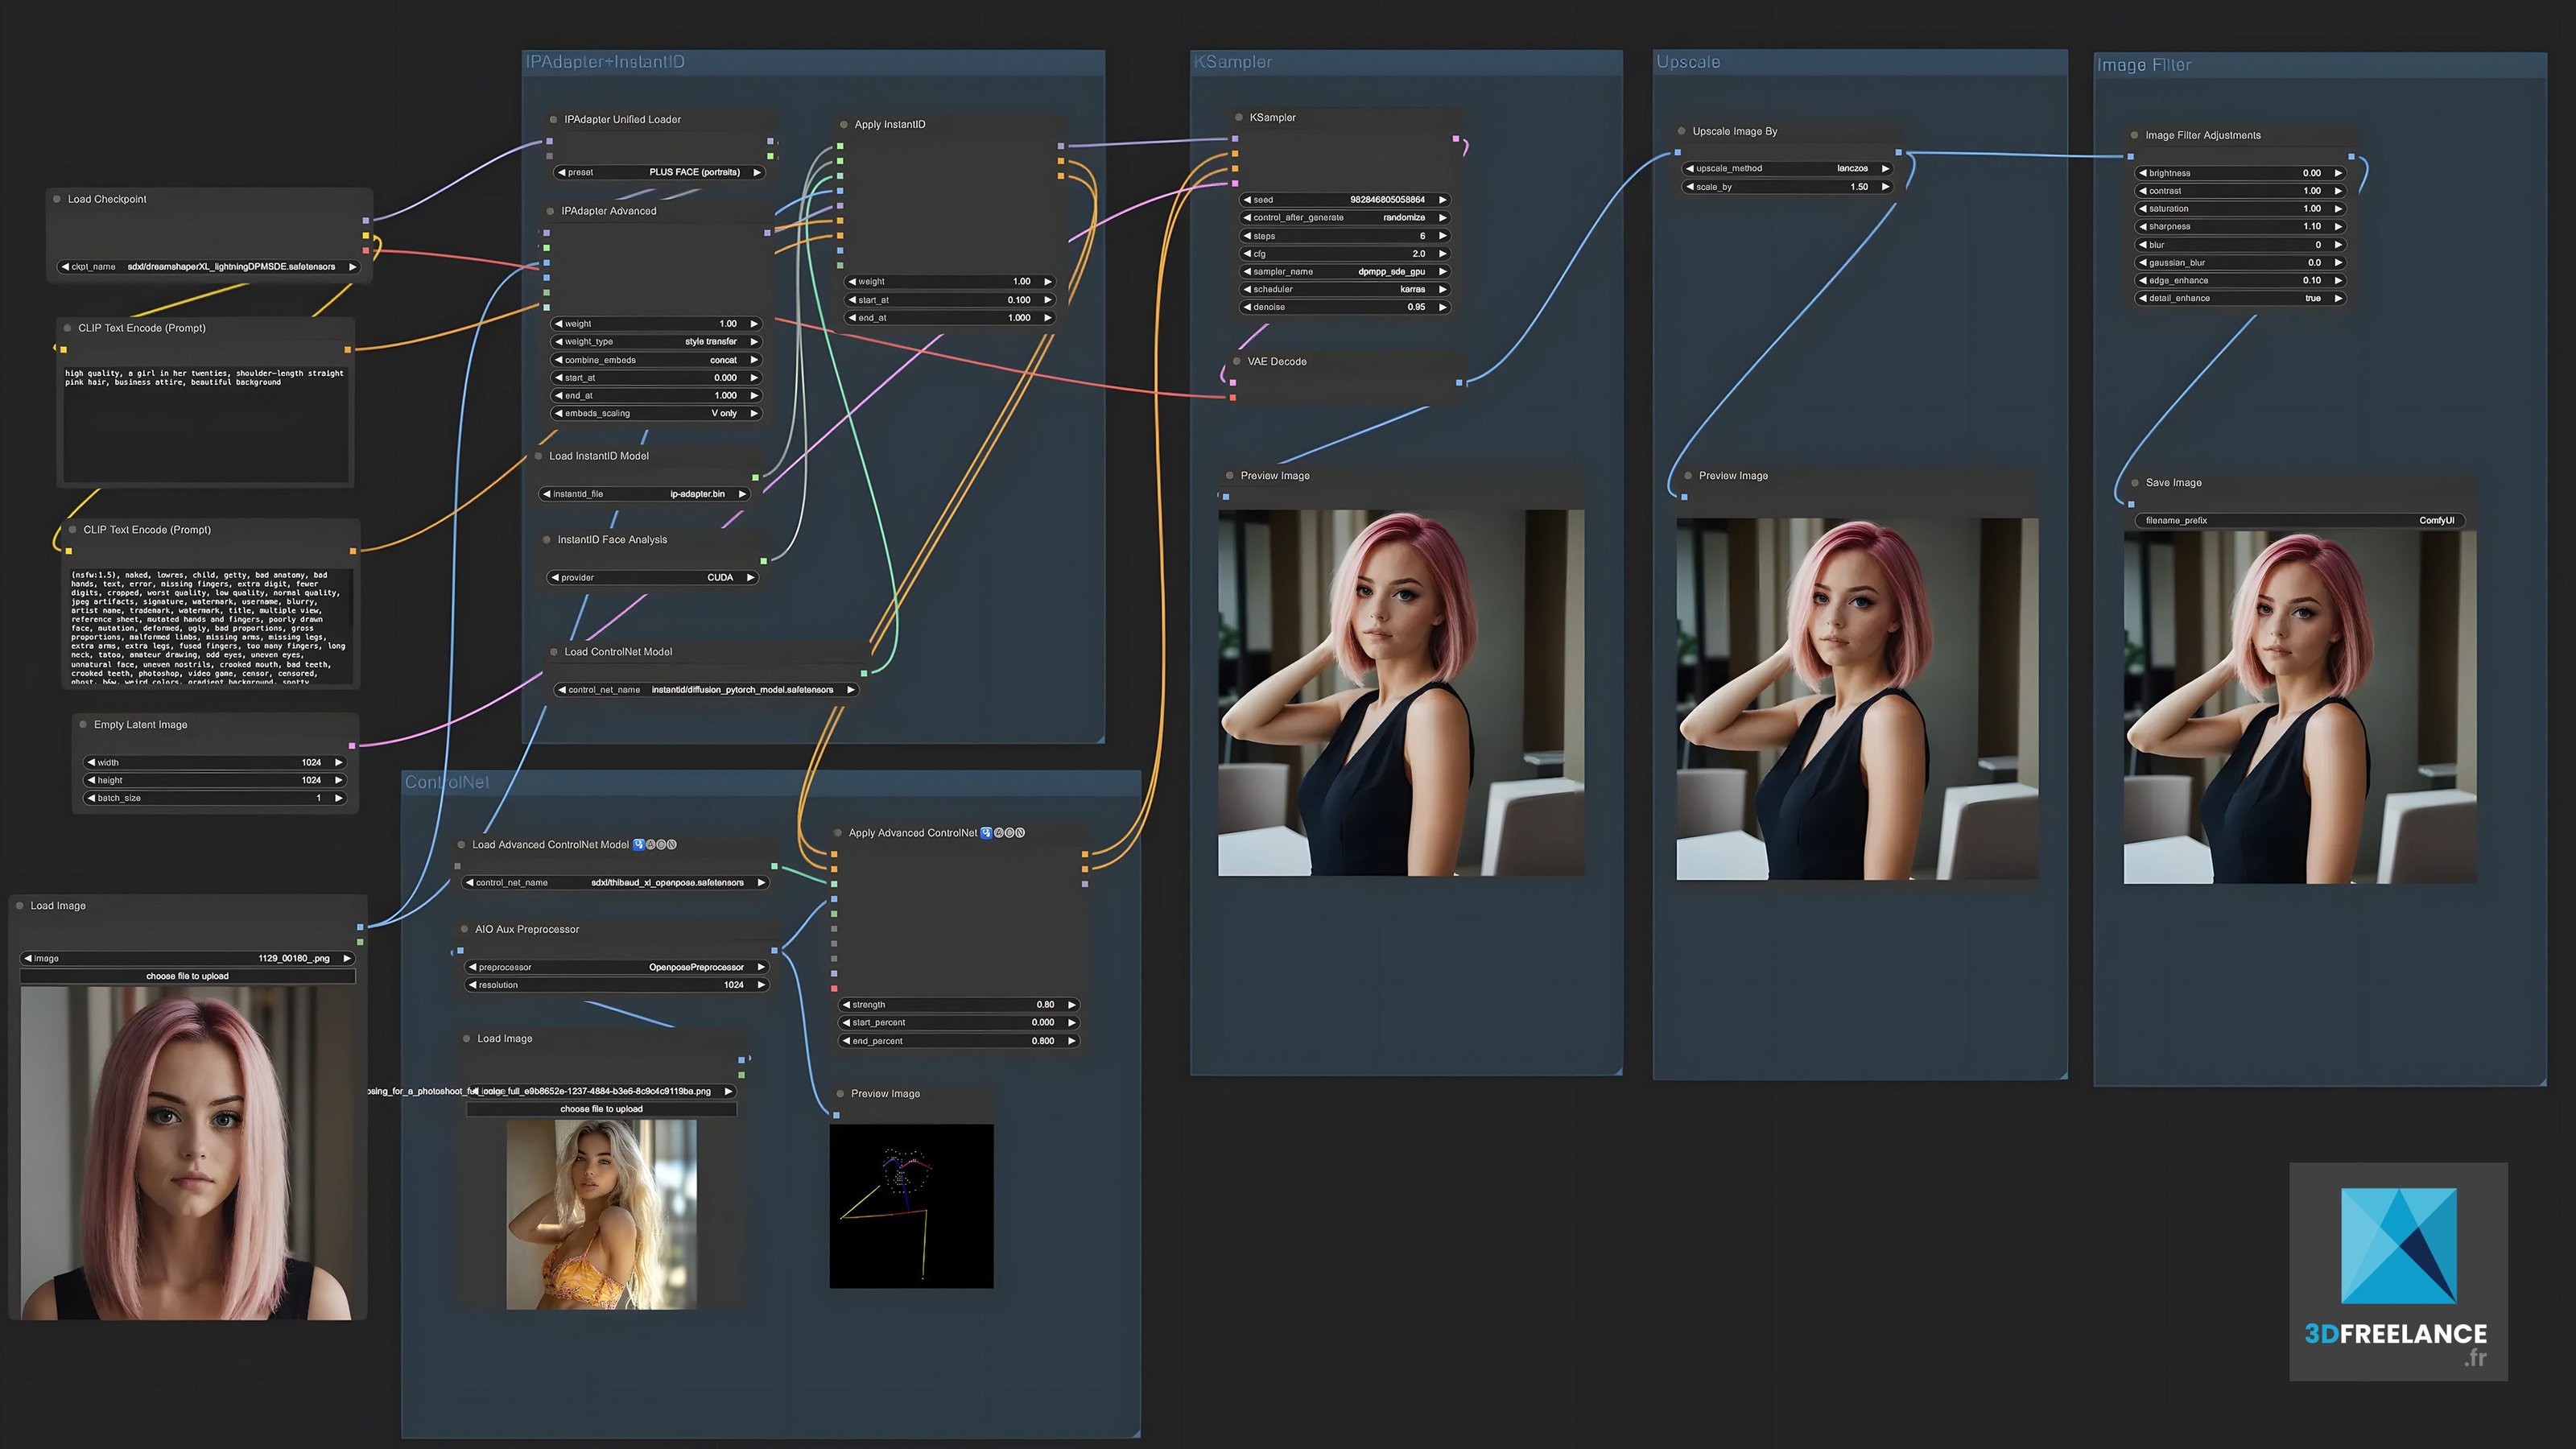The height and width of the screenshot is (1449, 2576).
Task: Toggle collapse on the Save Image node dot
Action: point(2135,483)
